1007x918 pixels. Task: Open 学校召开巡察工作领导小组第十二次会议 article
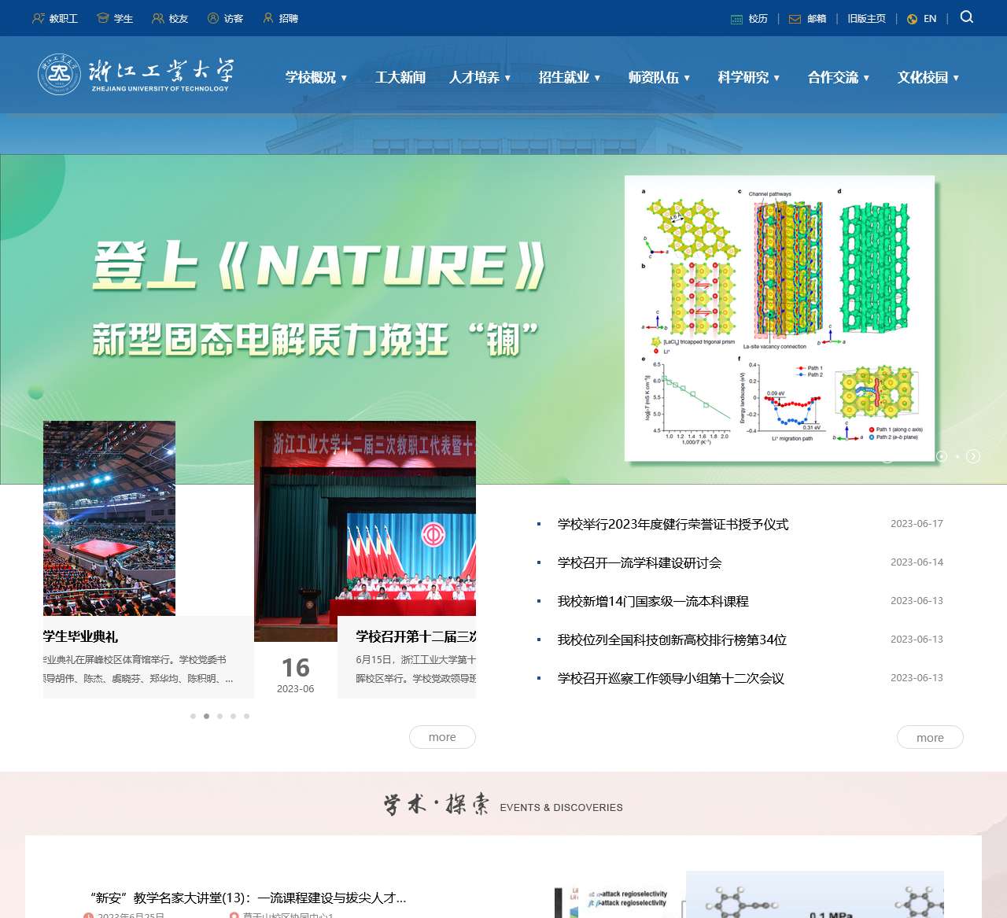671,678
